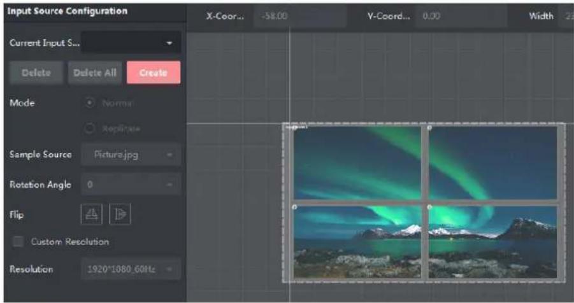
Task: Select the second Mode radio option
Action: [x=90, y=129]
